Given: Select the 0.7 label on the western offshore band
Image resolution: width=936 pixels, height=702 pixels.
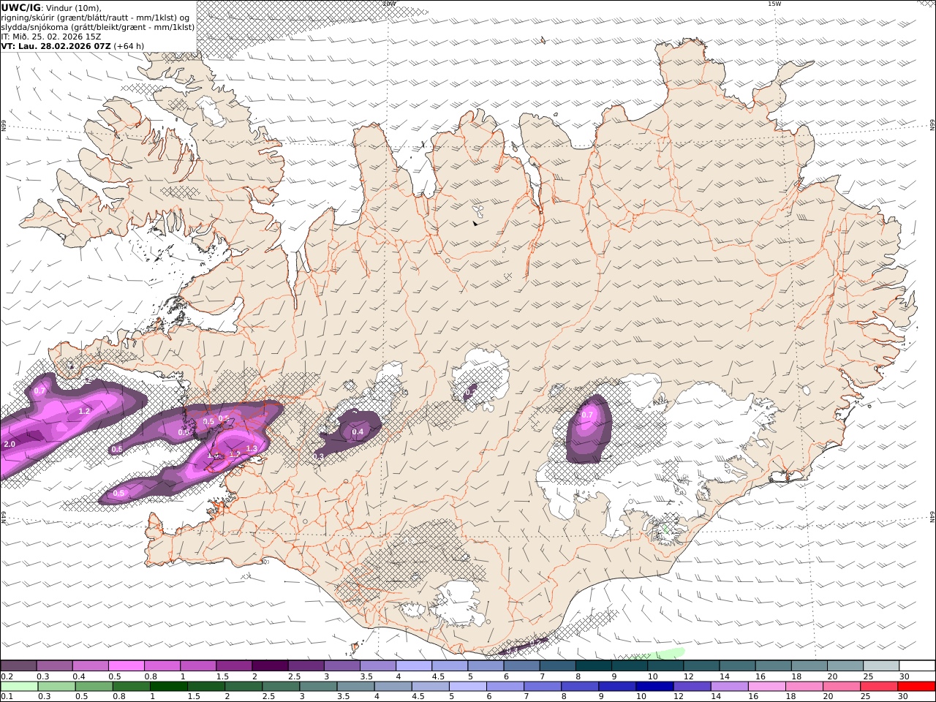Looking at the screenshot, I should (39, 390).
